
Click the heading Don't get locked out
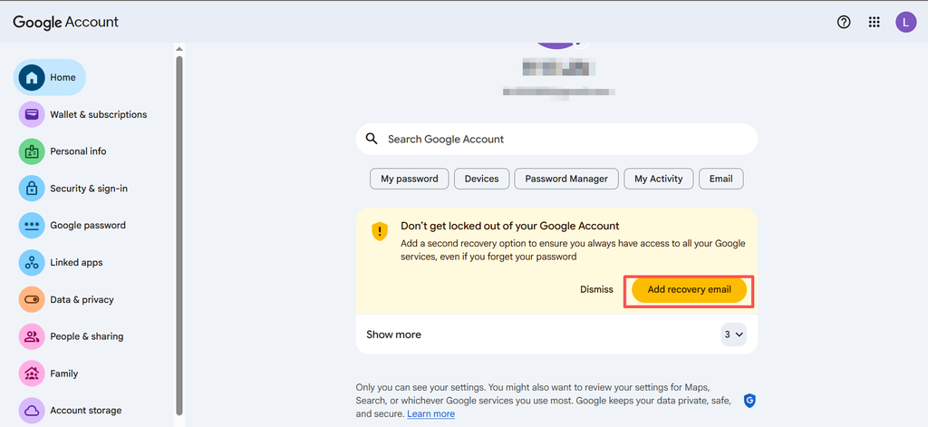510,226
